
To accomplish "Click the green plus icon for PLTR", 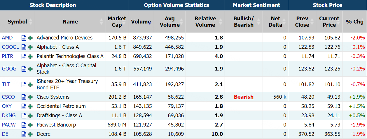I will pos(30,56).
